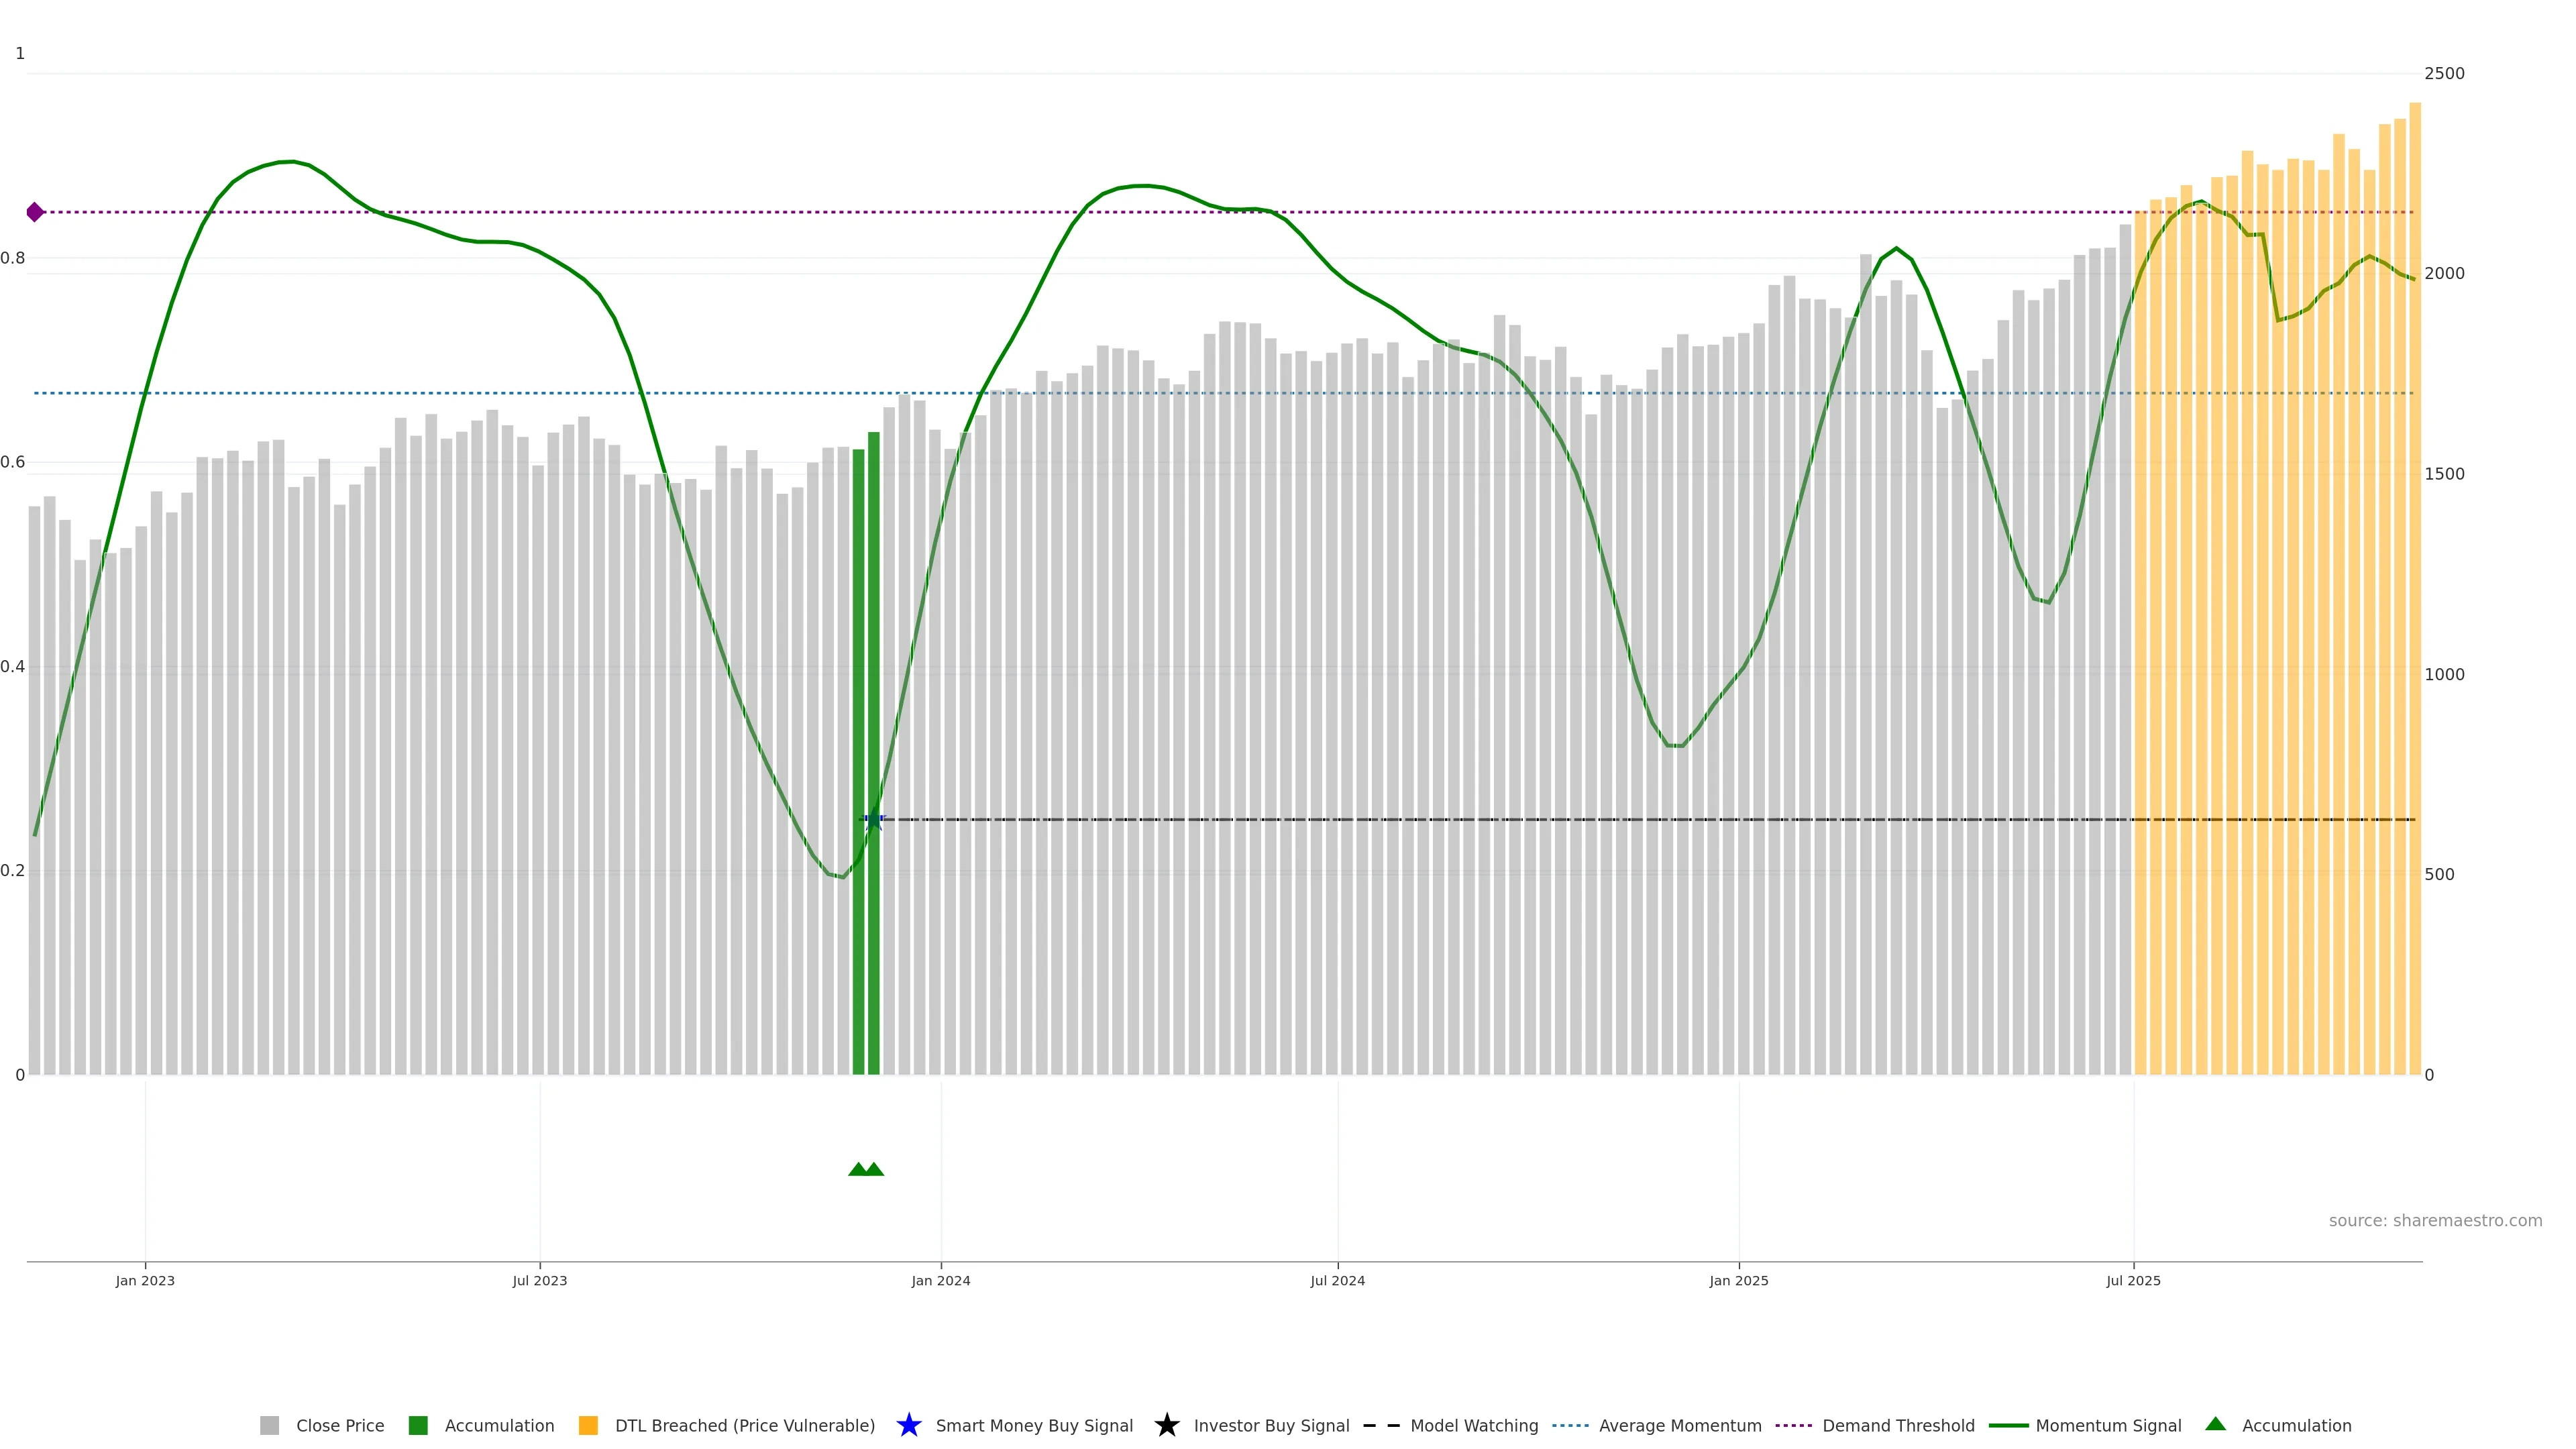Click the Jan 2023 axis label
The height and width of the screenshot is (1449, 2576).
[145, 1280]
